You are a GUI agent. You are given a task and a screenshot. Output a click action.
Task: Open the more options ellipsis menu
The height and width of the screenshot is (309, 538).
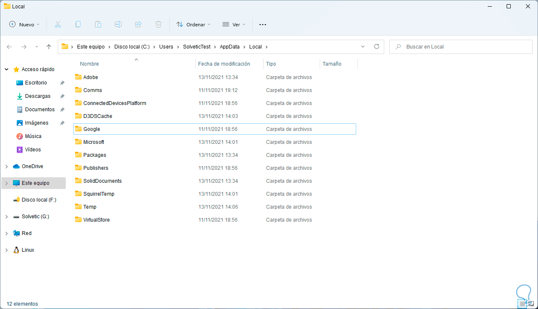click(x=263, y=25)
